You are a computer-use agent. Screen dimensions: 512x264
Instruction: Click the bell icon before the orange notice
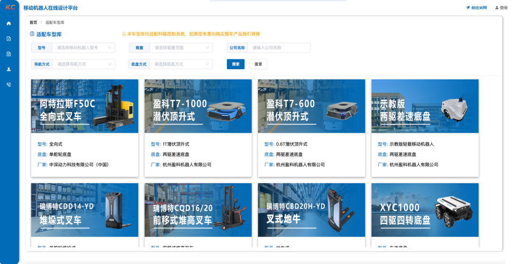(124, 34)
